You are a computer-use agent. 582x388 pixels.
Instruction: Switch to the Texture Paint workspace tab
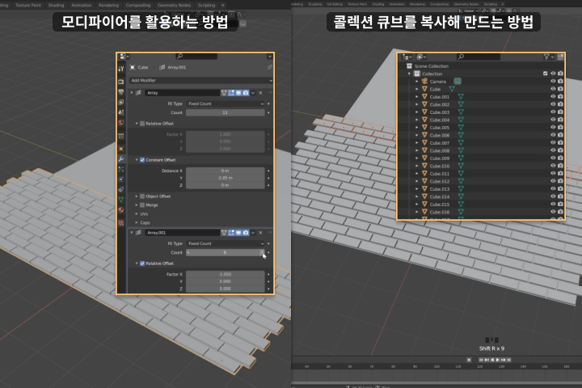click(28, 5)
